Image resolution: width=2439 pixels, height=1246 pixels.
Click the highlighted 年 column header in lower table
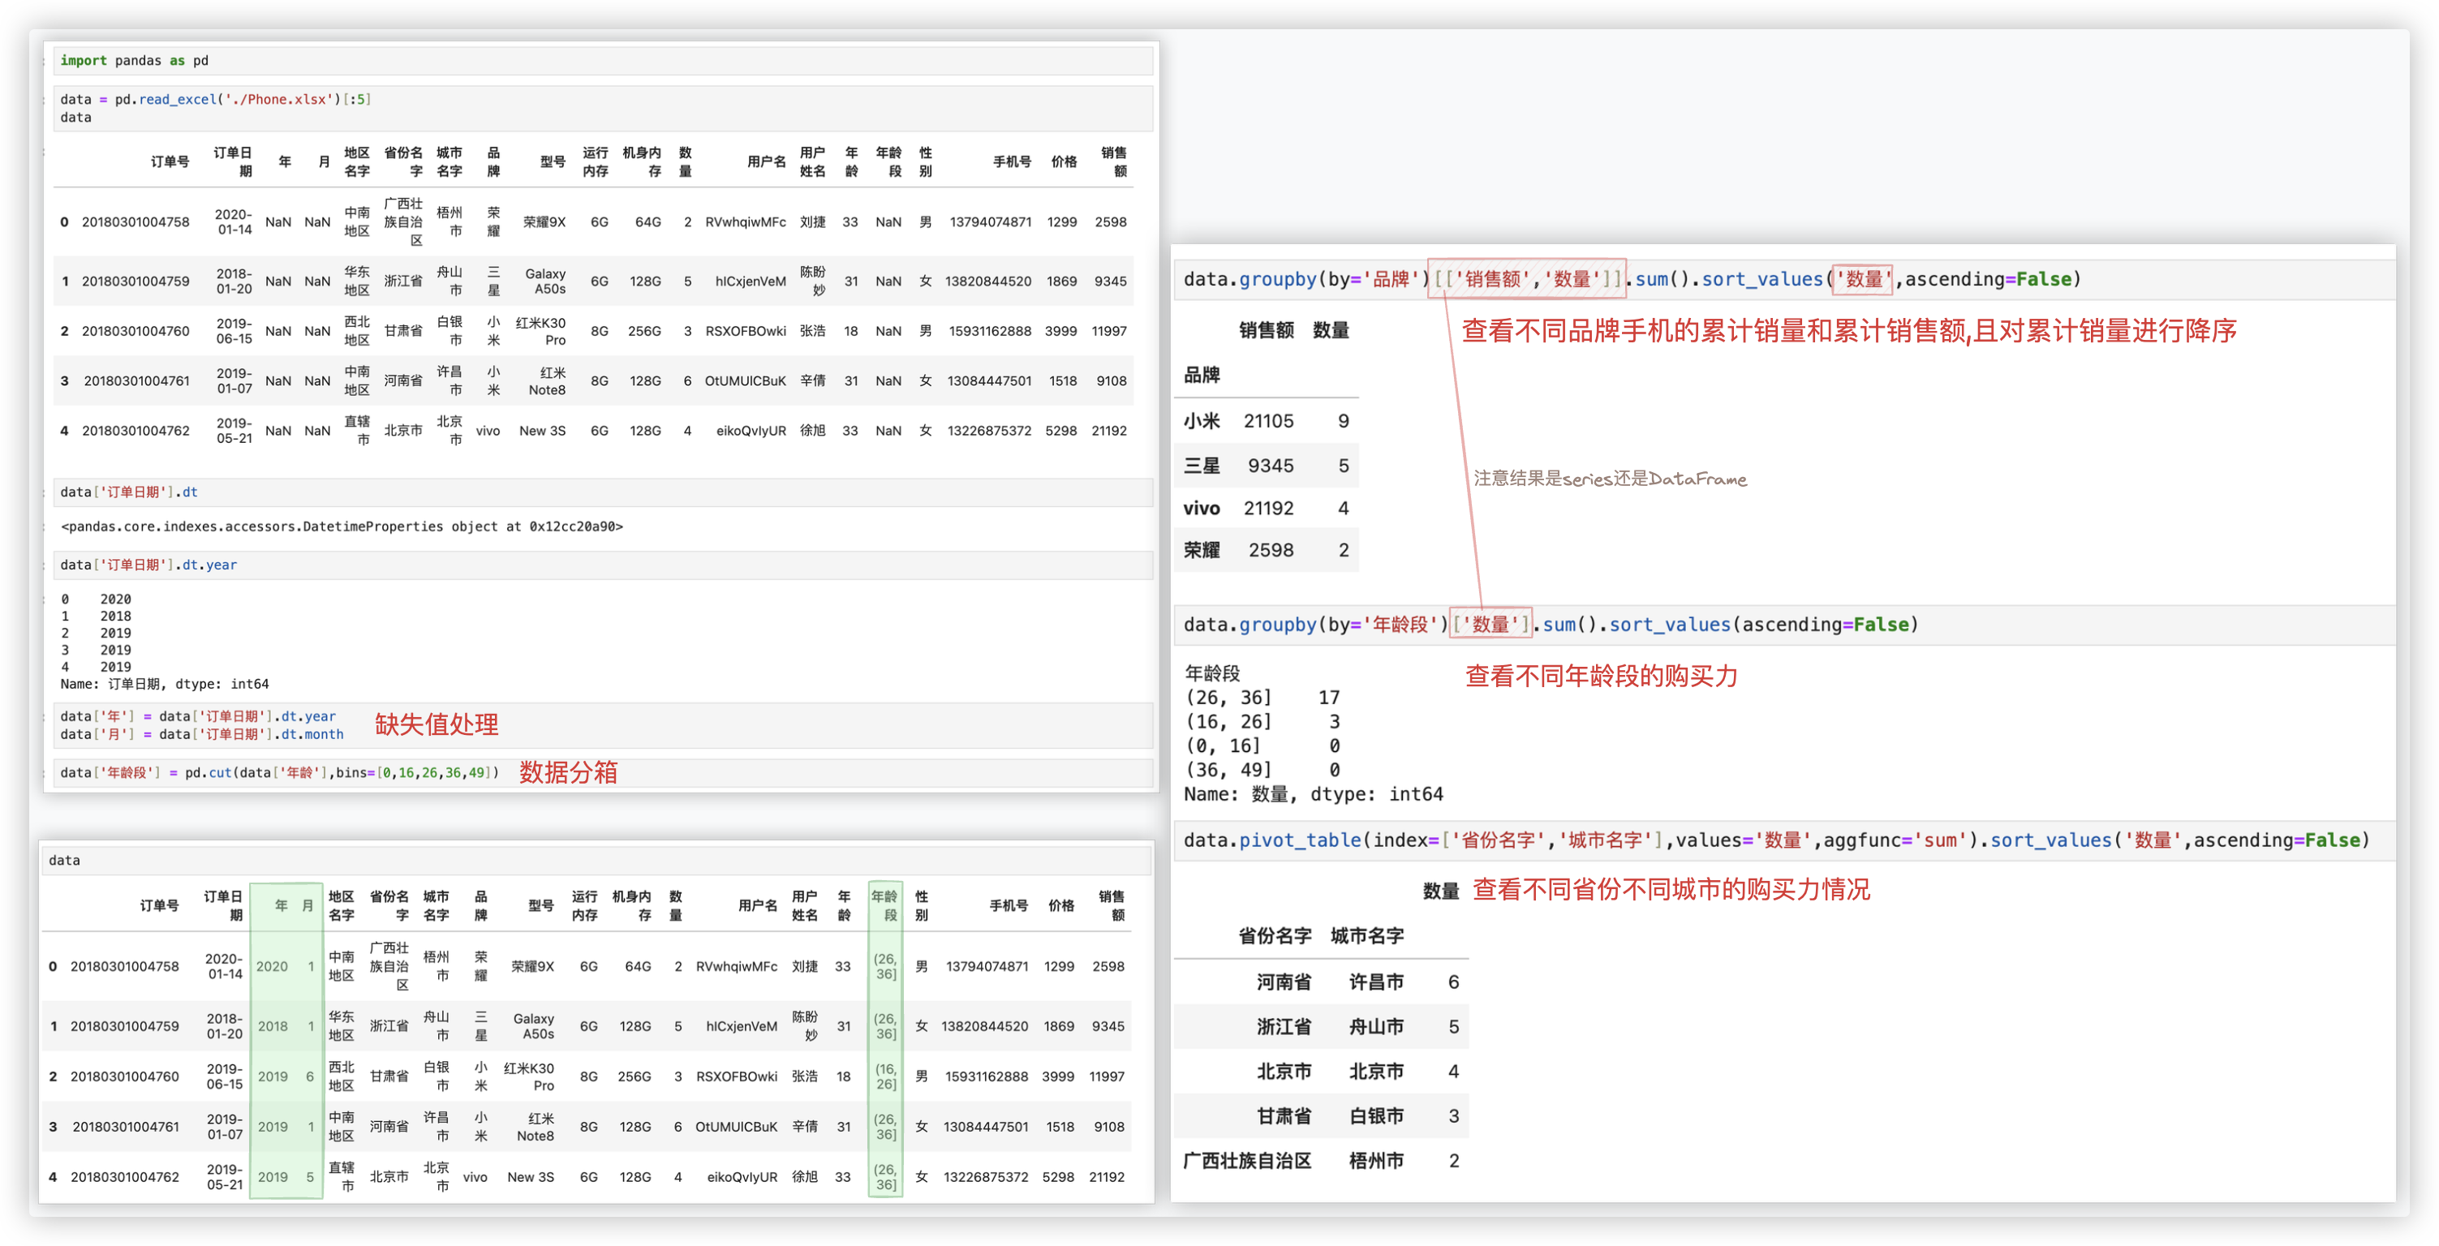click(x=282, y=906)
